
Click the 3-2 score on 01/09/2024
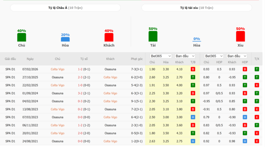80,93
